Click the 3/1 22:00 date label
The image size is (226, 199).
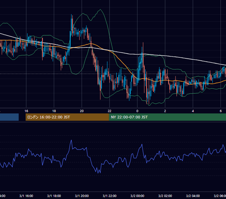(110, 196)
